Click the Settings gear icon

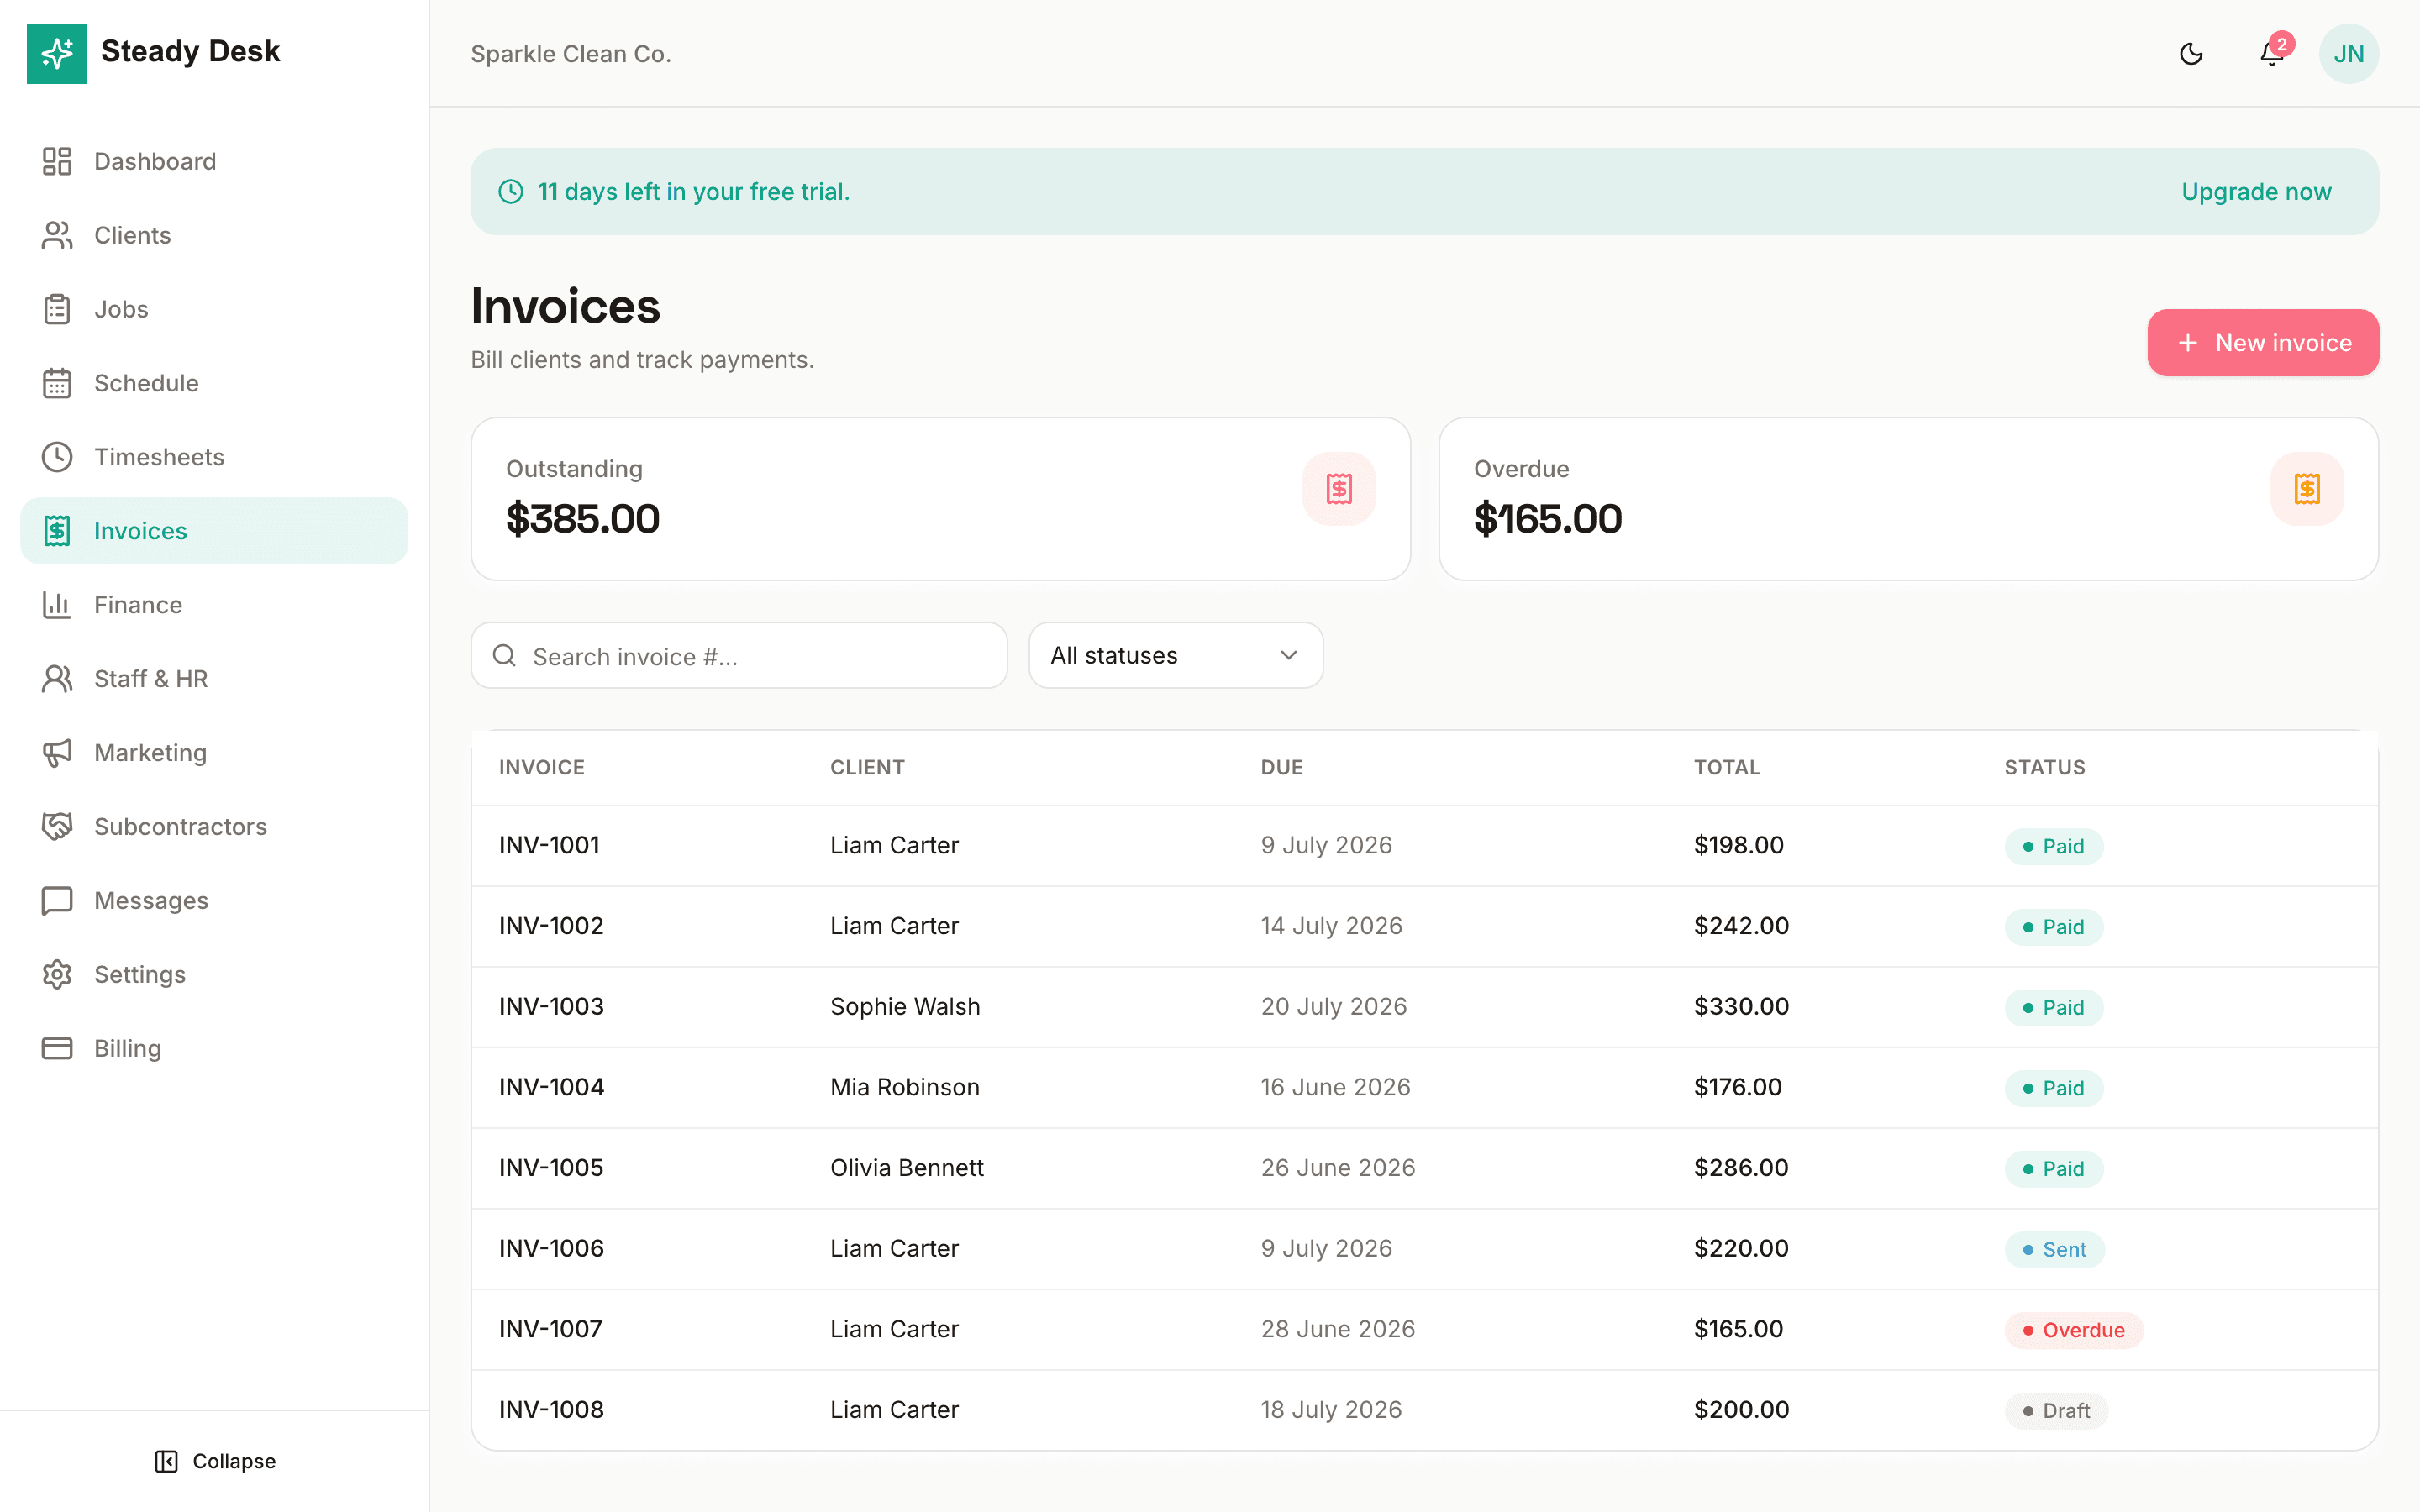[x=57, y=975]
